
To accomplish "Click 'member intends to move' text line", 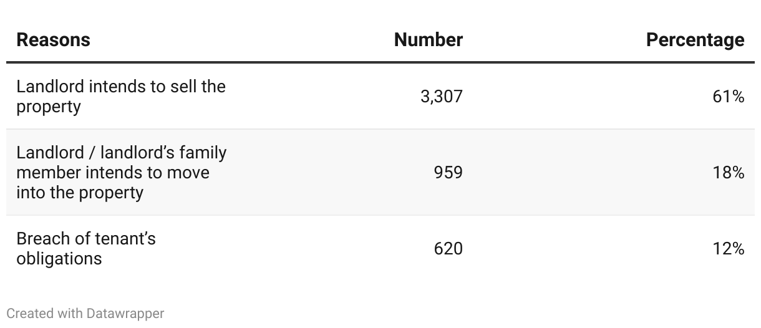I will click(x=113, y=173).
